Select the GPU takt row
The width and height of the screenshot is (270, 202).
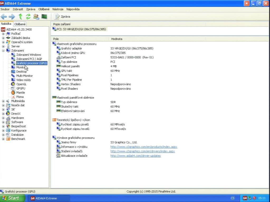(x=66, y=71)
